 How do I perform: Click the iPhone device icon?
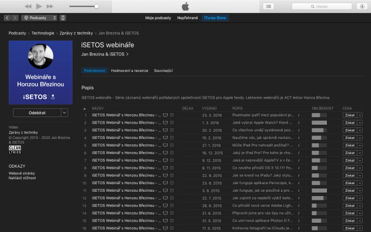[63, 18]
